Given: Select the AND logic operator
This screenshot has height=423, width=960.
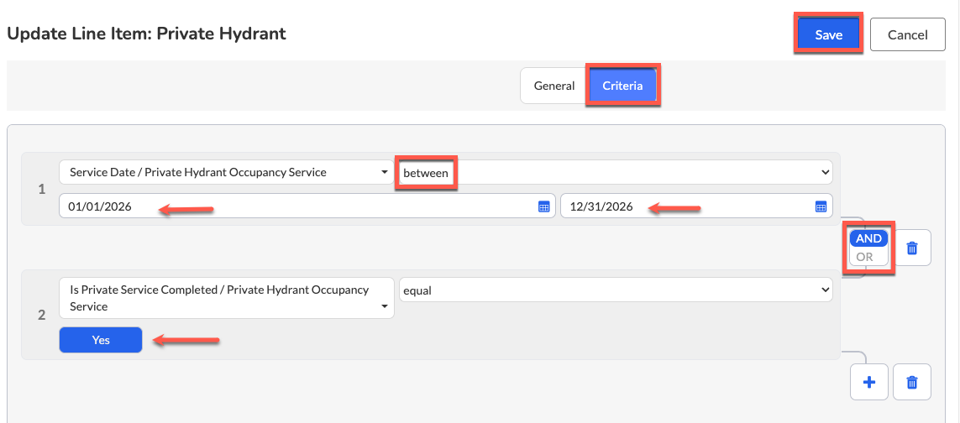Looking at the screenshot, I should pyautogui.click(x=868, y=238).
